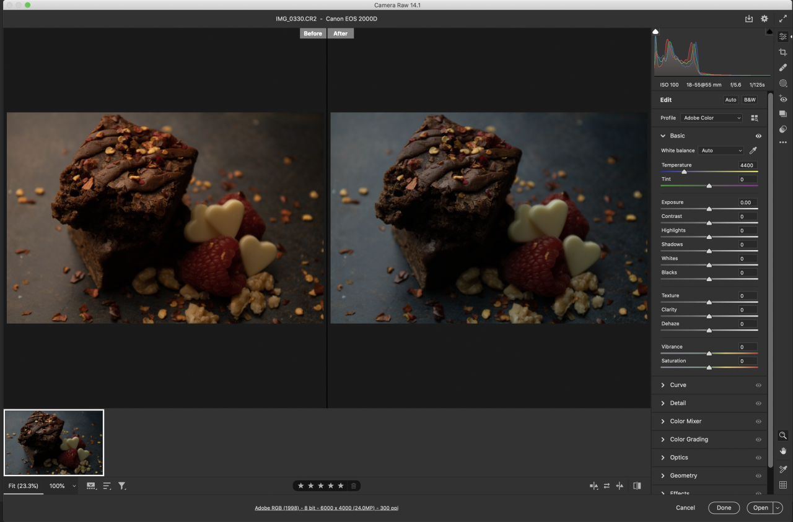Open the filmstrip display options icon

click(92, 486)
